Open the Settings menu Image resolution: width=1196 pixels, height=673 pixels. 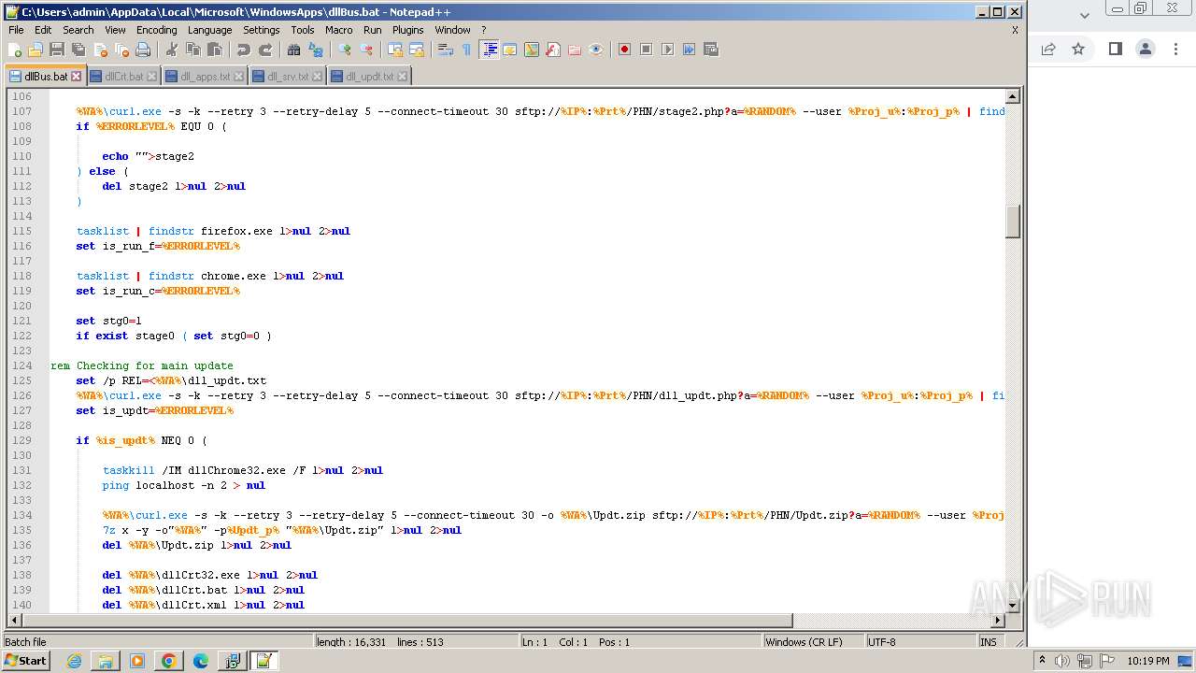[x=262, y=30]
